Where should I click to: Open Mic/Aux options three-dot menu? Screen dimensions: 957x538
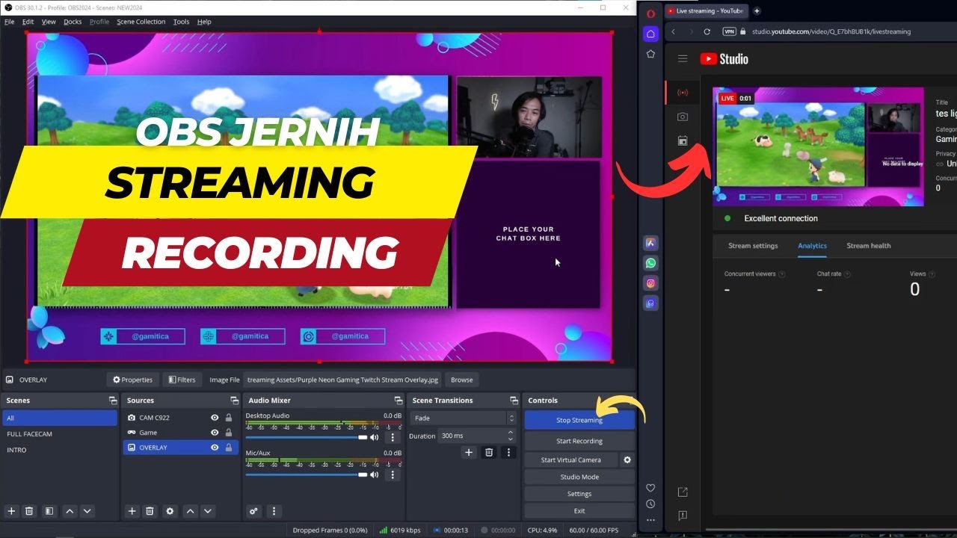[x=393, y=474]
